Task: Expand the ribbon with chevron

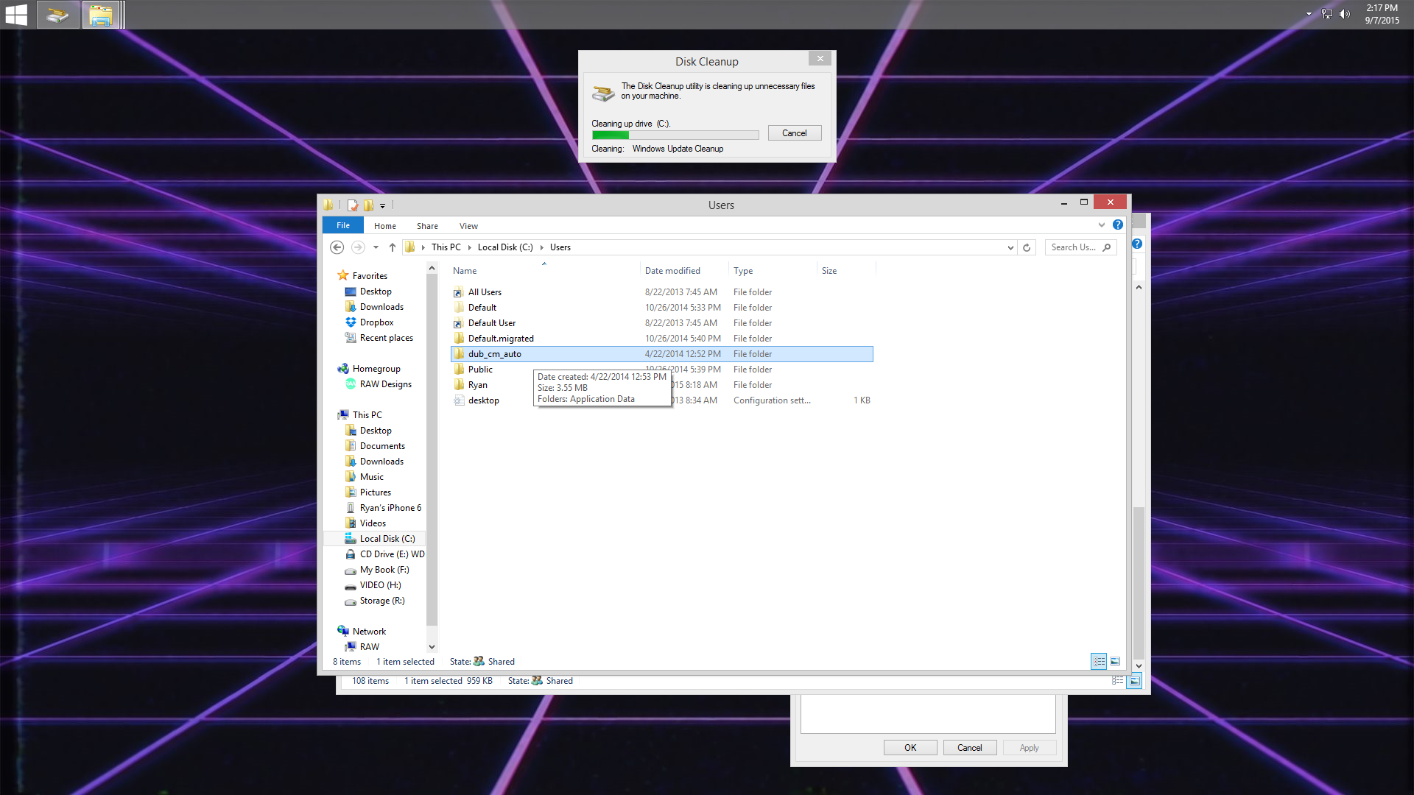Action: pos(1102,225)
